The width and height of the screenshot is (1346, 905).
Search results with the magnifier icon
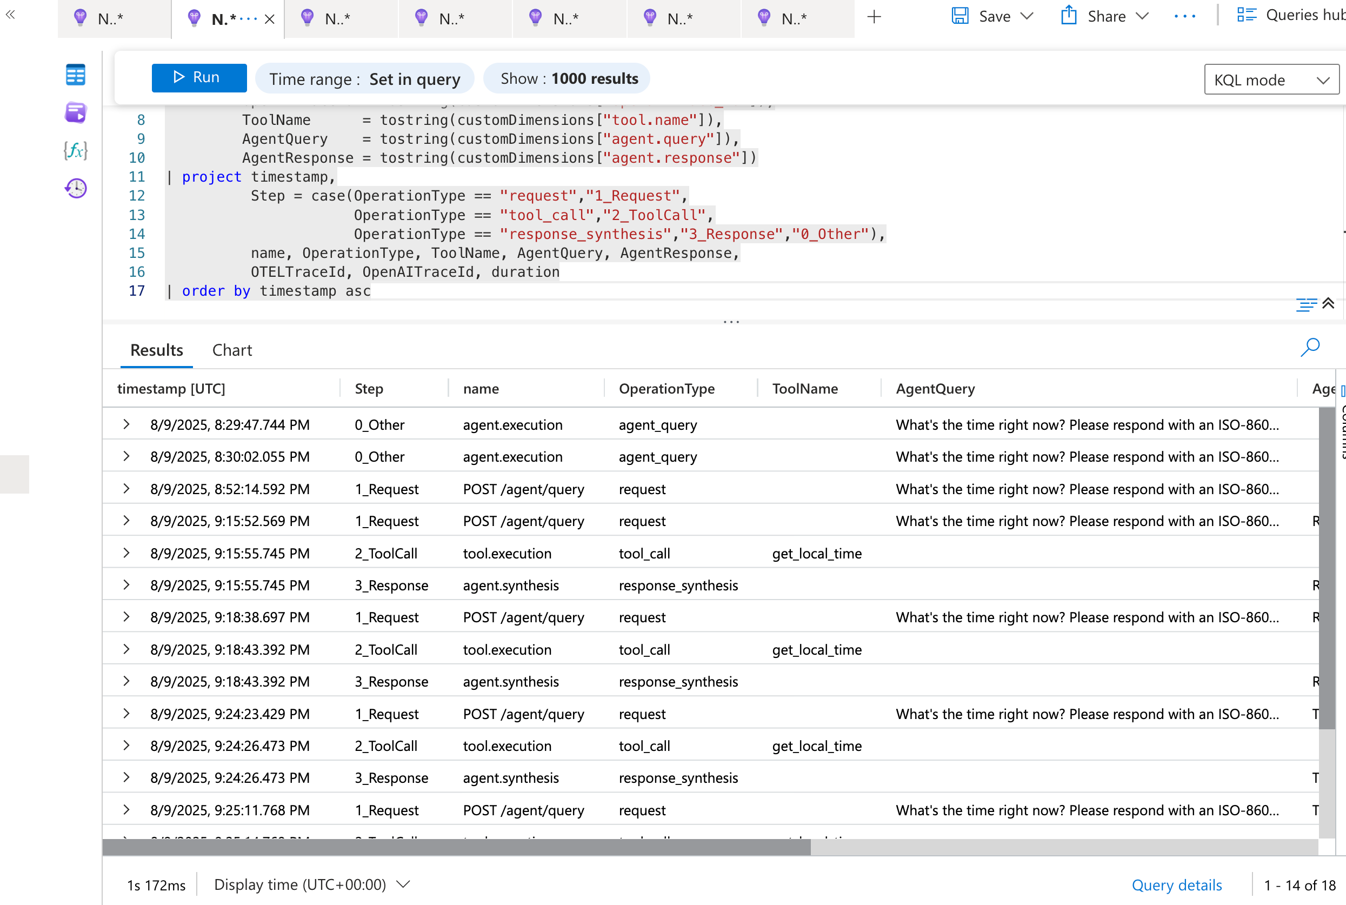(1310, 348)
